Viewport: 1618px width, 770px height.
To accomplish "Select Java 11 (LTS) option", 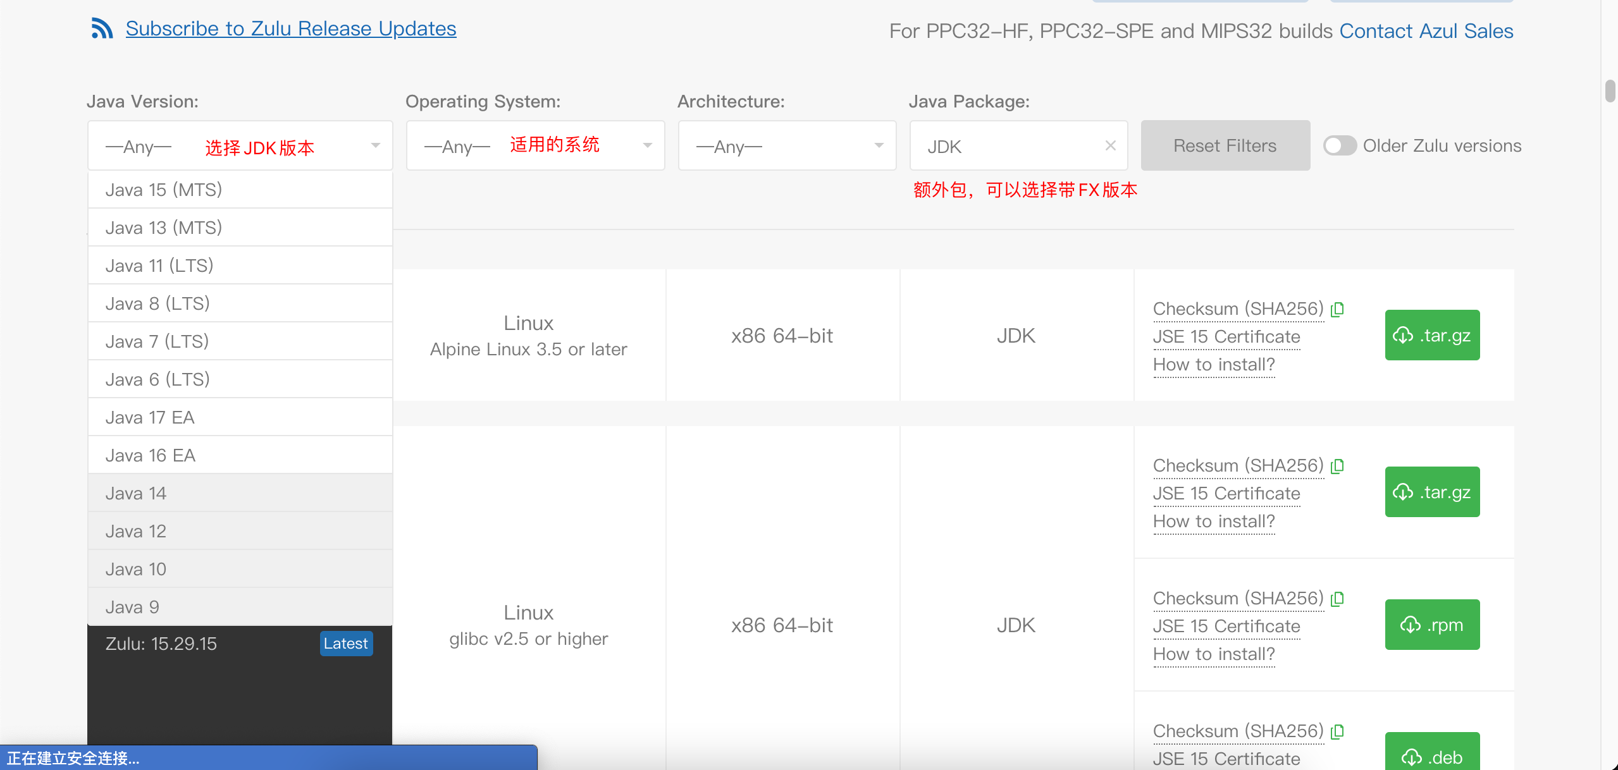I will click(240, 266).
